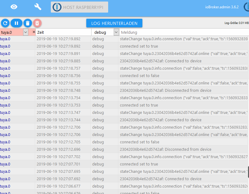Viewport: 249px width, 194px height.
Task: Download log via LOG HERUNTERLADEN
Action: point(114,23)
